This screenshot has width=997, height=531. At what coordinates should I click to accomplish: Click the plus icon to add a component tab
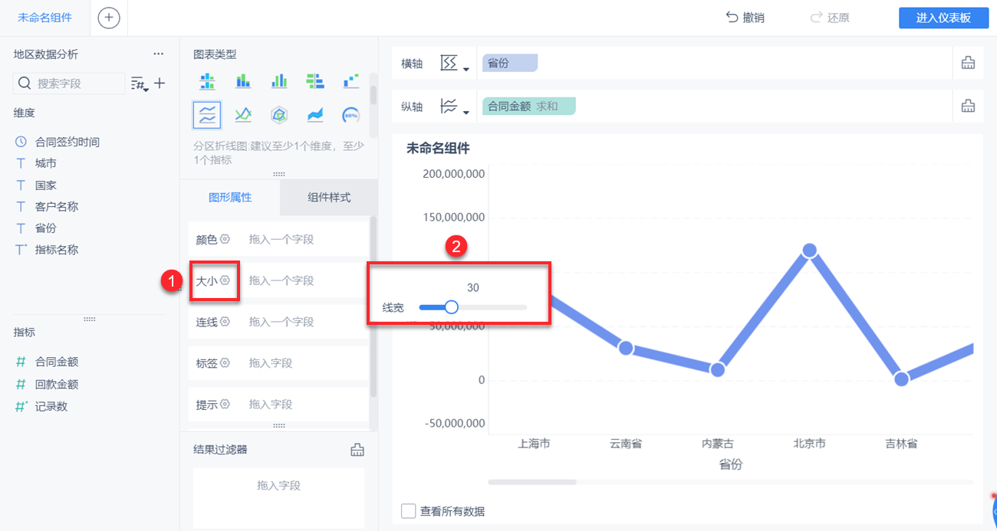click(x=109, y=18)
